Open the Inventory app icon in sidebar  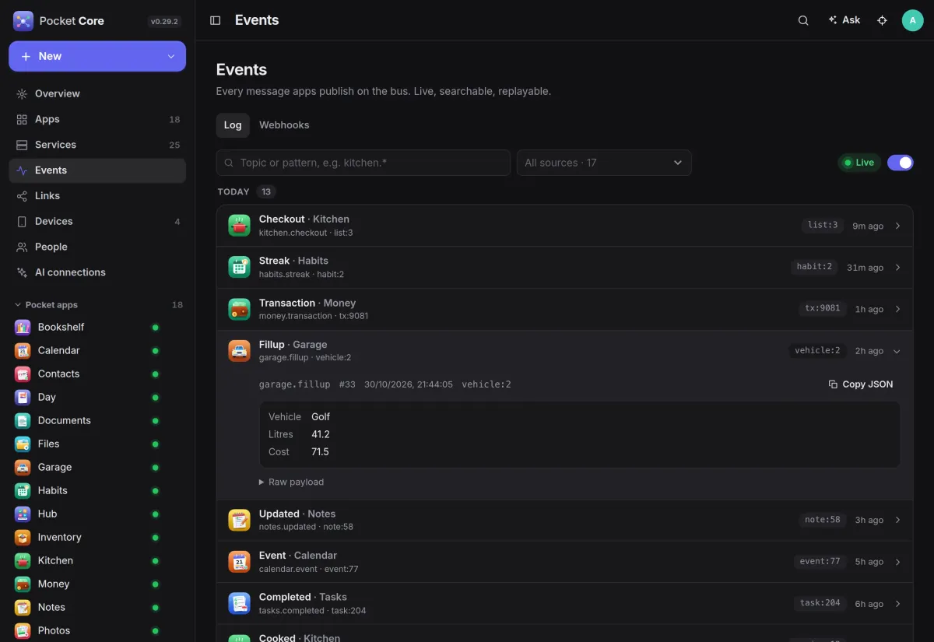pos(23,537)
